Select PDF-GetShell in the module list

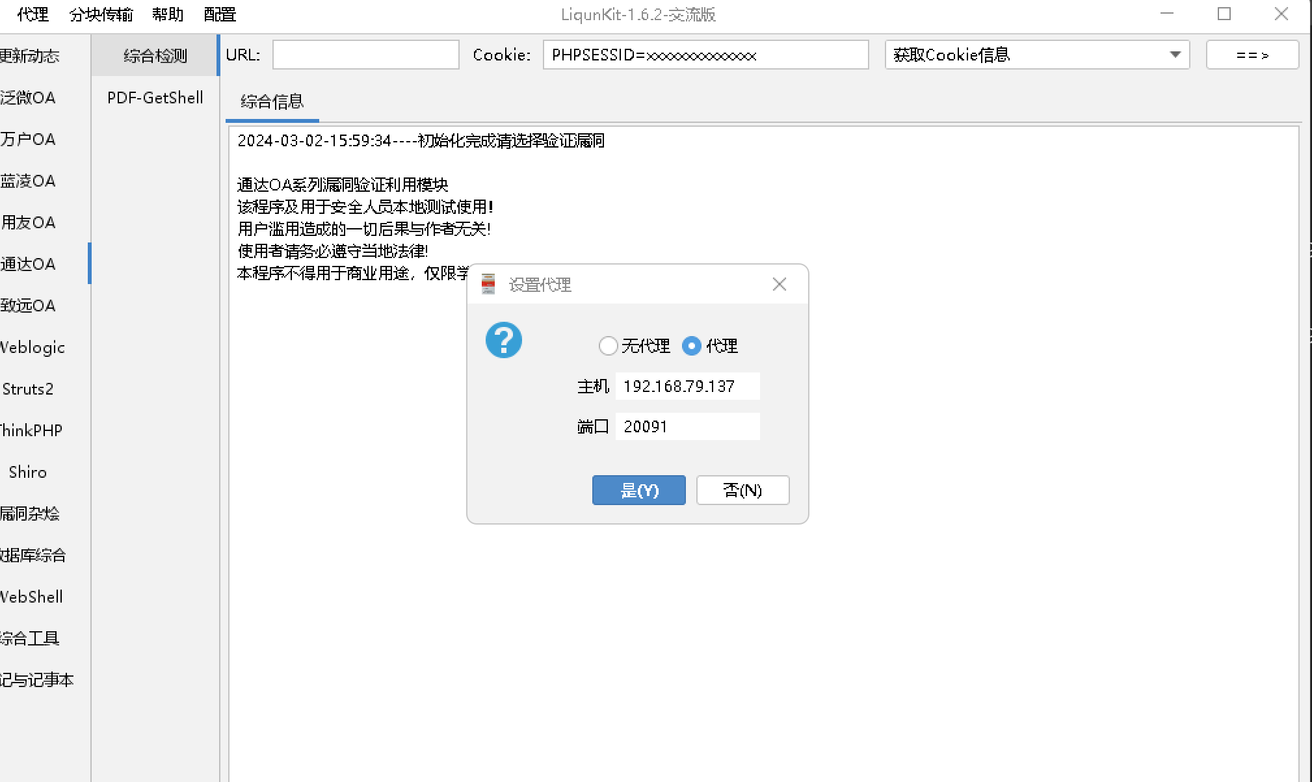click(x=155, y=98)
